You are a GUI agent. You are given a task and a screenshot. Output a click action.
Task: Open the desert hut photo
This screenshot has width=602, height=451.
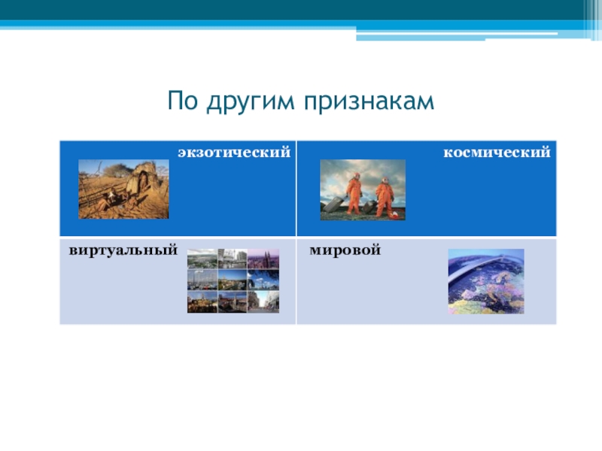(x=123, y=189)
